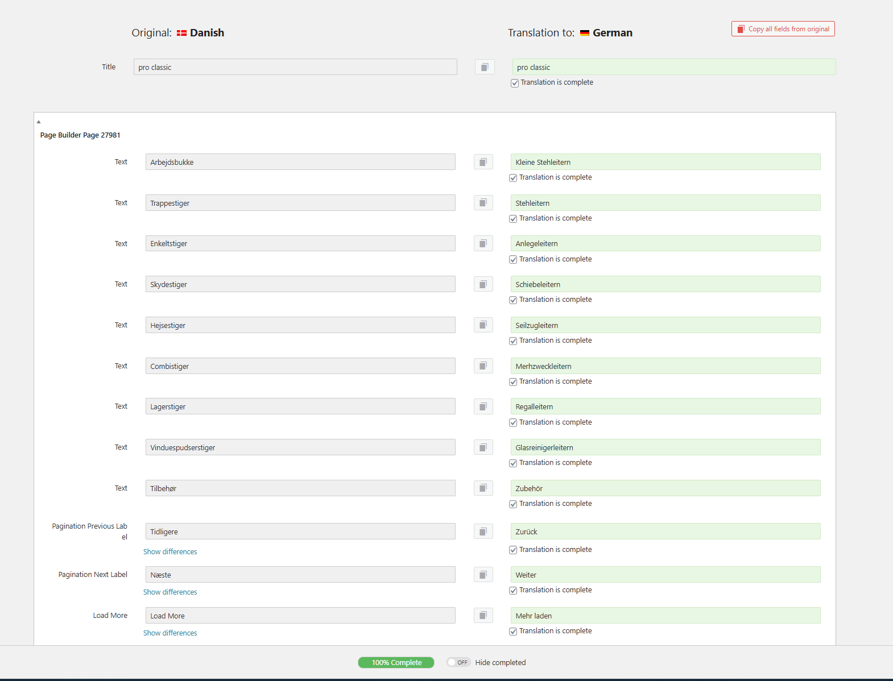Toggle Translation is complete under Title translation
Screen dimensions: 893x681
(515, 83)
